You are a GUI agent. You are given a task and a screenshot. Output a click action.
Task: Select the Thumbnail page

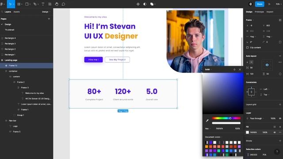tap(9, 30)
